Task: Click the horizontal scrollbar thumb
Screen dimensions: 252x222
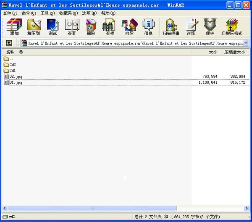Action: coord(92,208)
